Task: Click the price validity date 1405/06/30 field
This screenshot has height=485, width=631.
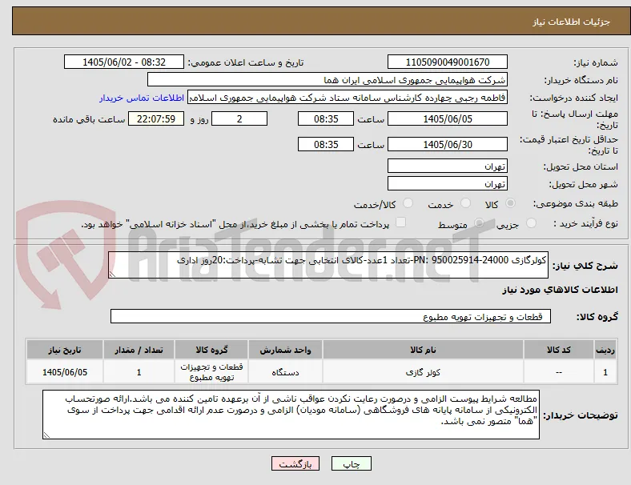Action: pos(447,144)
